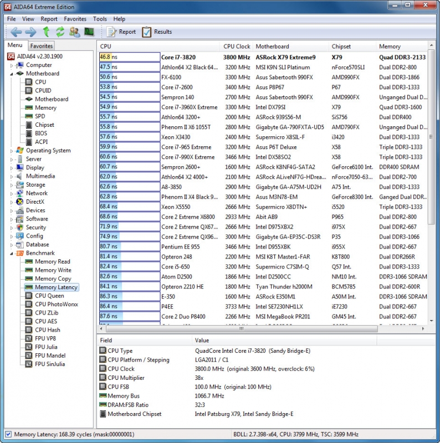Open the users icon in toolbar
This screenshot has width=440, height=443.
[74, 32]
